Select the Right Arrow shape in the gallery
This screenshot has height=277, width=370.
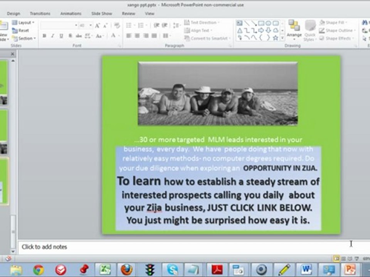tap(261, 30)
